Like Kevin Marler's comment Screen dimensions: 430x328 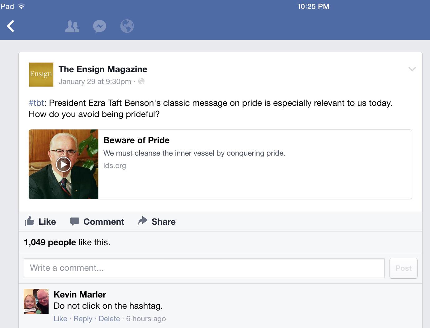60,319
